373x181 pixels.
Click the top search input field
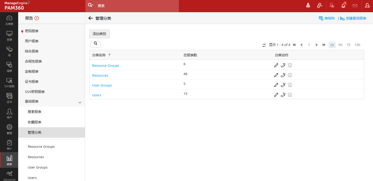[137, 6]
